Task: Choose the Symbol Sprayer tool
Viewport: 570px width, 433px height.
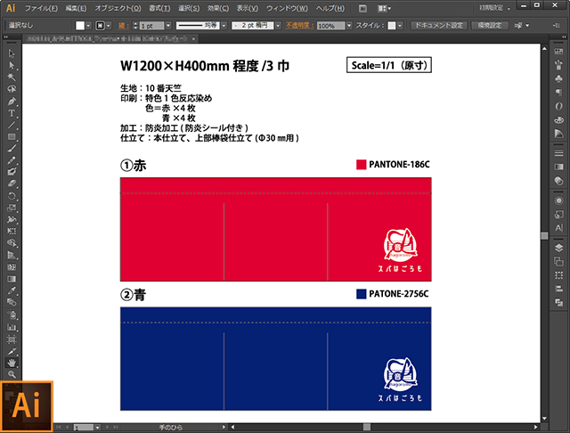Action: pos(12,315)
